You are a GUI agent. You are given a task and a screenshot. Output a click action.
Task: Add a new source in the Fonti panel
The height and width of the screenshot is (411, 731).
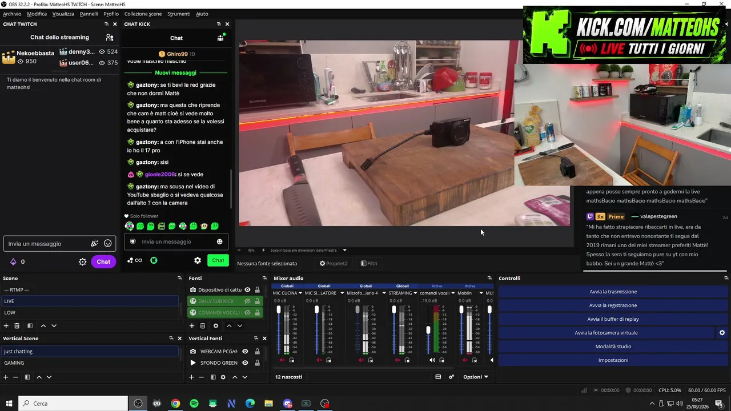[x=192, y=325]
